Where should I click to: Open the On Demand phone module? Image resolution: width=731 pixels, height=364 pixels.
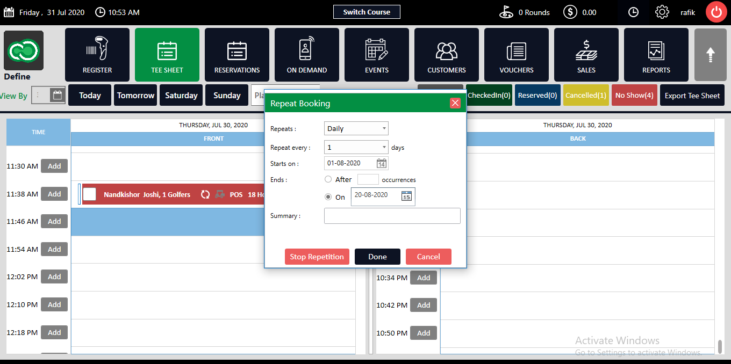(x=307, y=55)
